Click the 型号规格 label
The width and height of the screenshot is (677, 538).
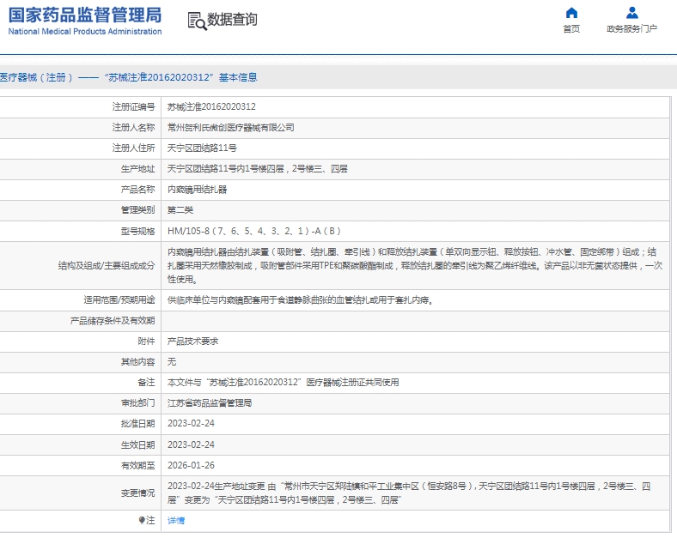(137, 231)
